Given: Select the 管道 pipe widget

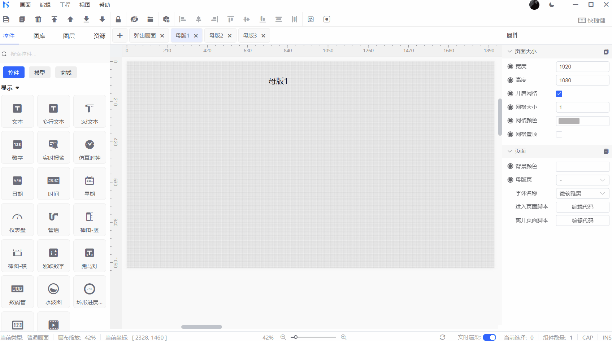Looking at the screenshot, I should click(x=53, y=220).
